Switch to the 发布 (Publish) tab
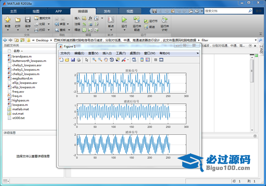This screenshot has height=186, width=266. click(107, 12)
